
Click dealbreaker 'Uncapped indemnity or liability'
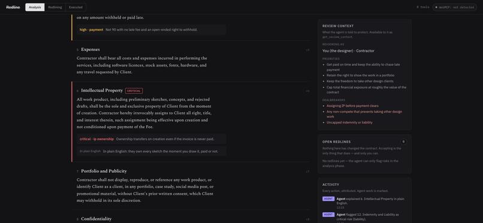[349, 122]
